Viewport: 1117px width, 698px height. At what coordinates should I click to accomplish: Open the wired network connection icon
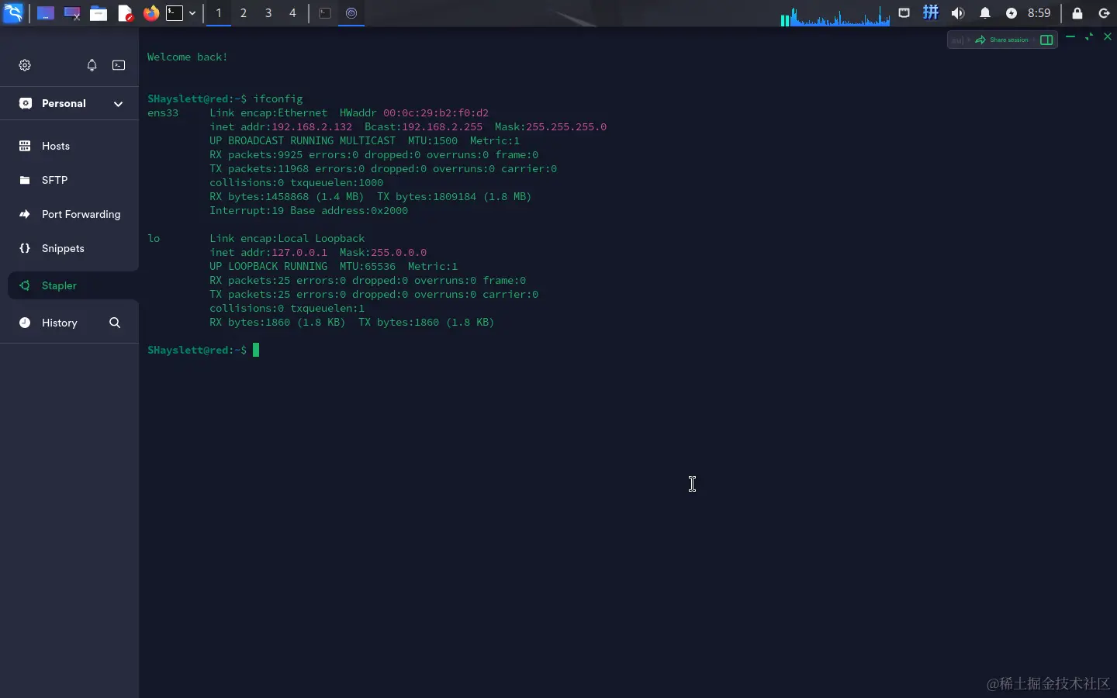click(904, 13)
